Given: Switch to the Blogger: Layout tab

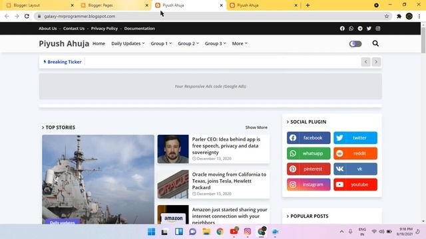Looking at the screenshot, I should click(x=39, y=5).
